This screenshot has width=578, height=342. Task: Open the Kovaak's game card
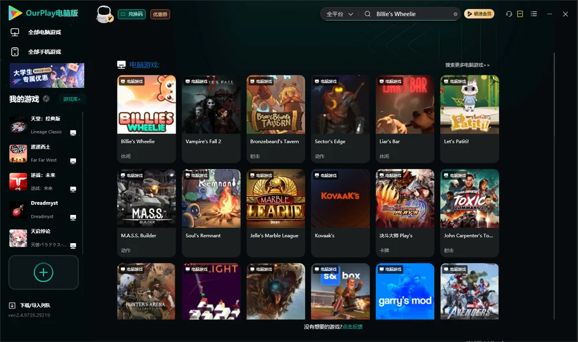pyautogui.click(x=340, y=213)
